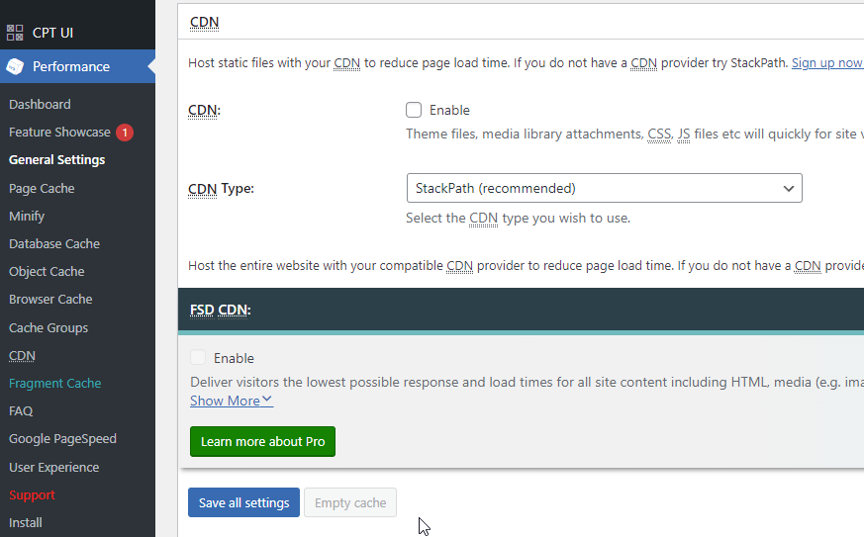Image resolution: width=864 pixels, height=537 pixels.
Task: Open the Fragment Cache menu item
Action: [55, 383]
